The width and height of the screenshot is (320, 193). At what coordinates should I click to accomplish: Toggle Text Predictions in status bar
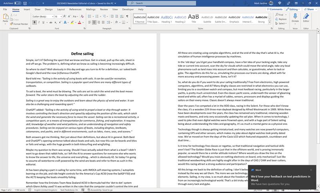click(x=69, y=190)
